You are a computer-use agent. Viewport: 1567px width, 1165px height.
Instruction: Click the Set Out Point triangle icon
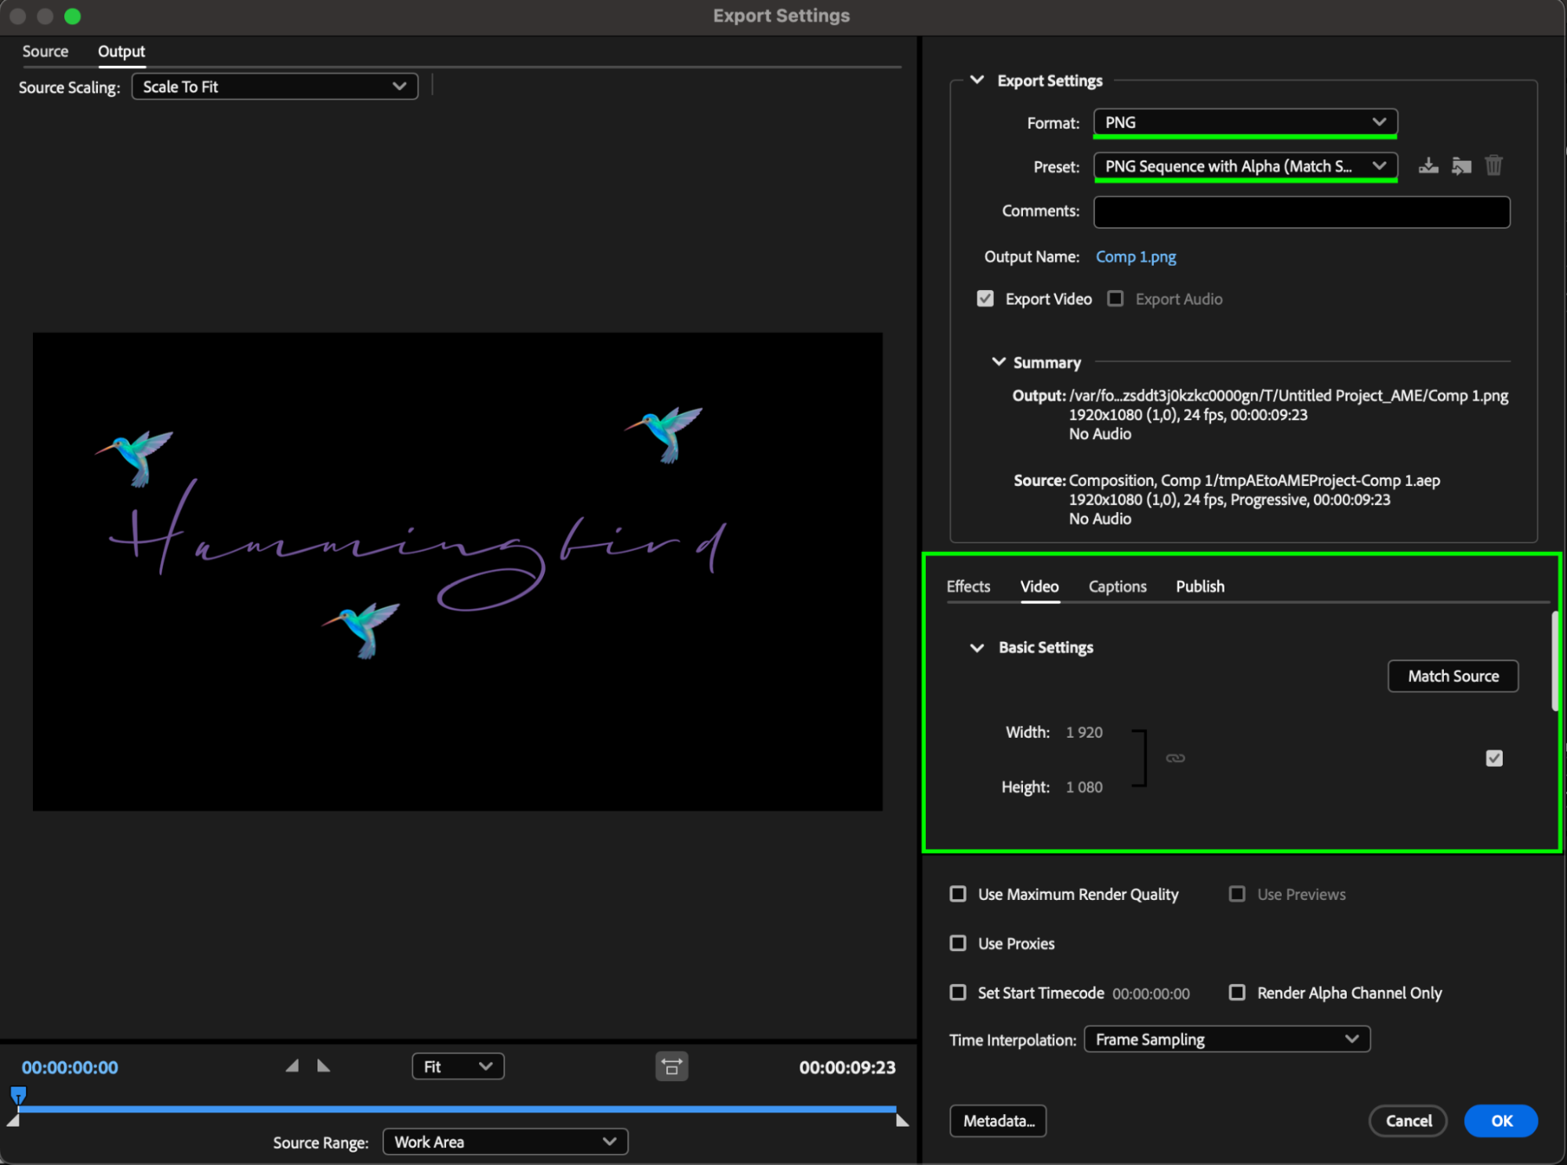tap(323, 1066)
